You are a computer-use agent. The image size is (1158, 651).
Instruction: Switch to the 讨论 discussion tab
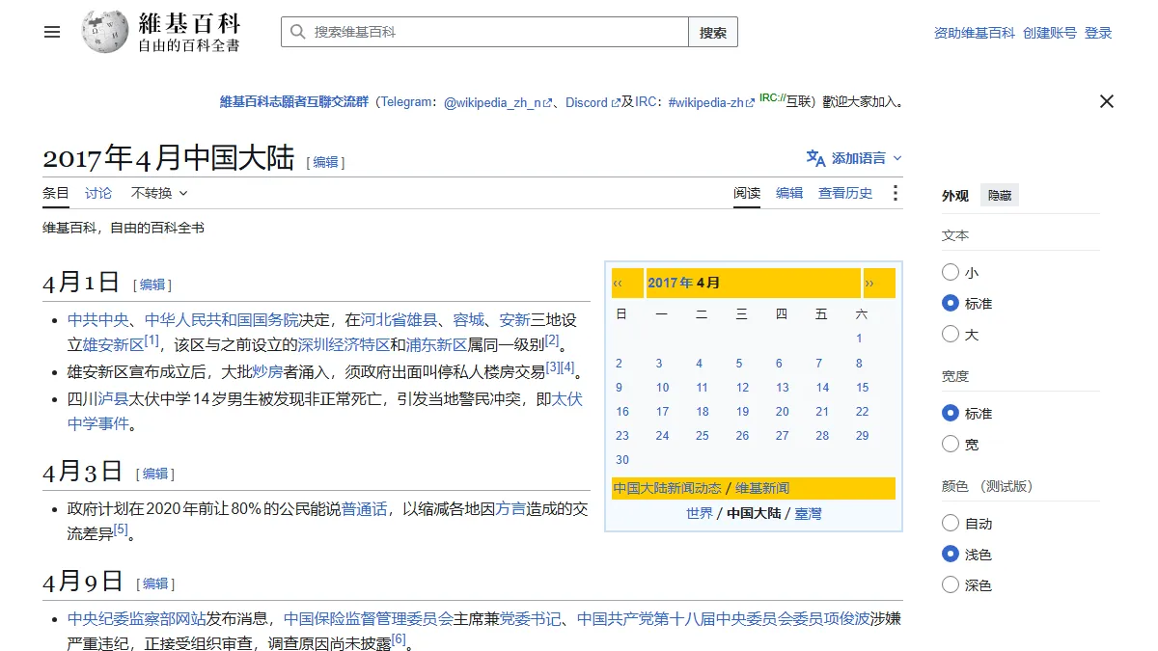click(x=98, y=193)
